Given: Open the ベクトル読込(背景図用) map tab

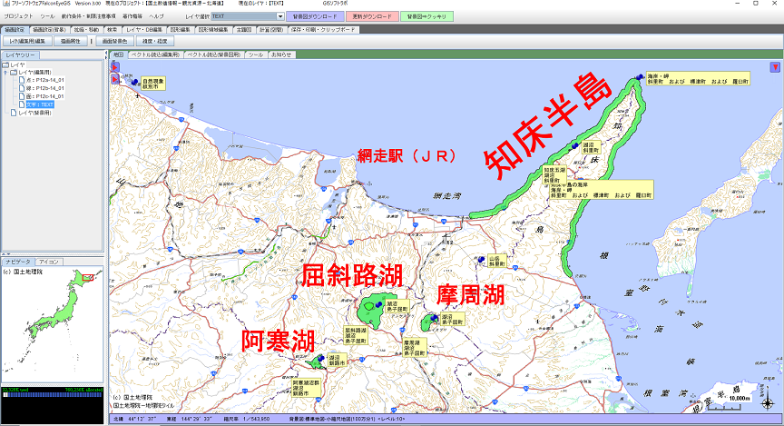Looking at the screenshot, I should (x=213, y=54).
